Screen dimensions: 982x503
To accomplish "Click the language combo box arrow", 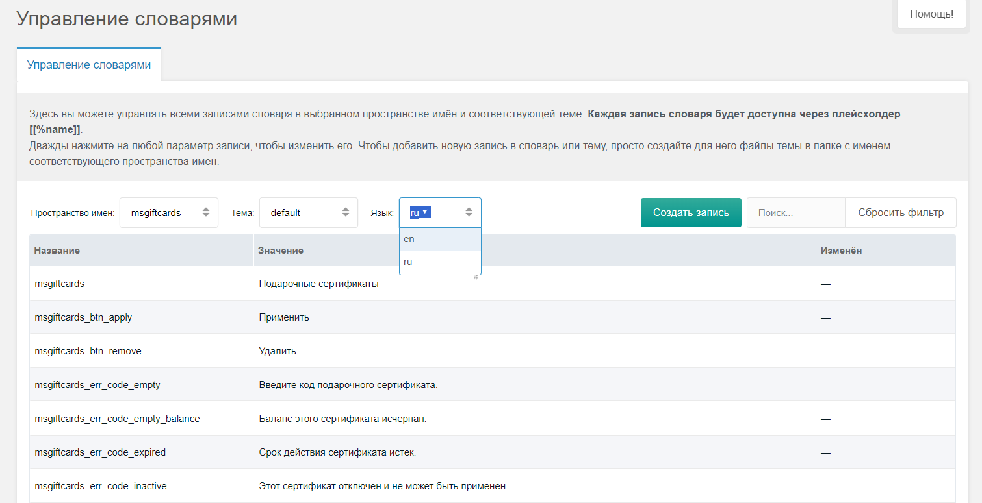I will point(469,212).
